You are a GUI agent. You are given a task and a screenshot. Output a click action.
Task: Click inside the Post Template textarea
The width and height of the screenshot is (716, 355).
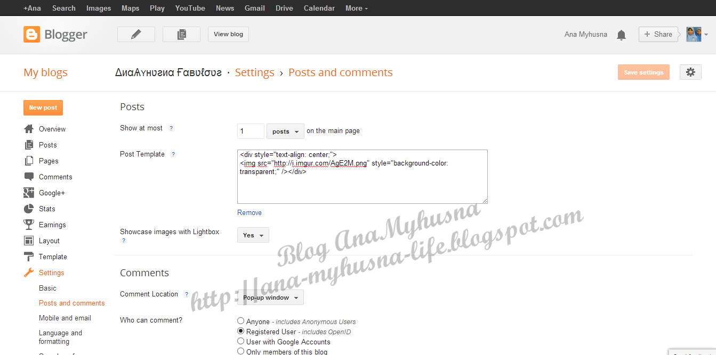[363, 177]
